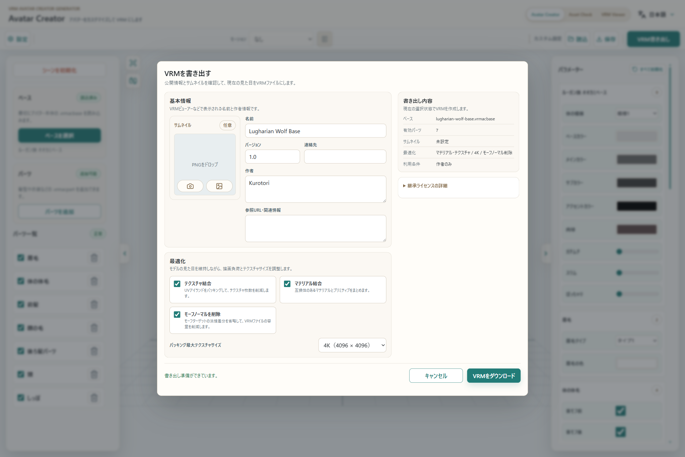Focus the 連絡先 contact field
685x457 pixels.
[x=345, y=156]
